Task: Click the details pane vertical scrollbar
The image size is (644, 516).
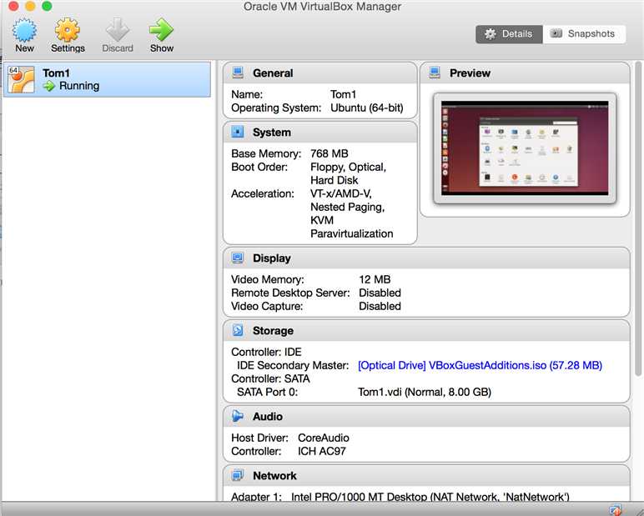Action: tap(638, 218)
